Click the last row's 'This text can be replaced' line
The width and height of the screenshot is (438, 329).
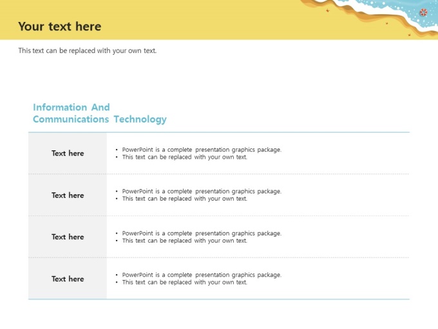[185, 283]
